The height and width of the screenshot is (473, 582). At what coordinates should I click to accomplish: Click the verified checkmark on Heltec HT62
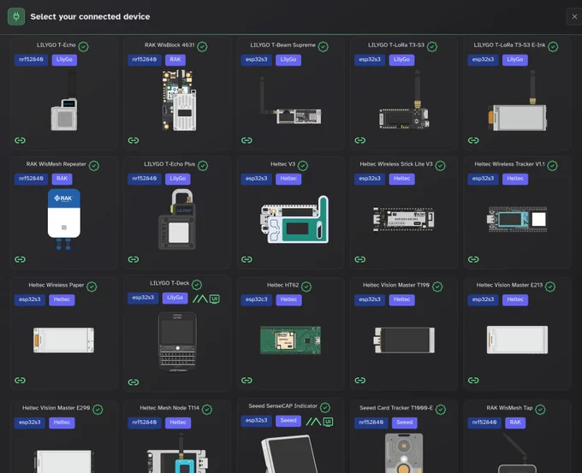click(x=306, y=287)
